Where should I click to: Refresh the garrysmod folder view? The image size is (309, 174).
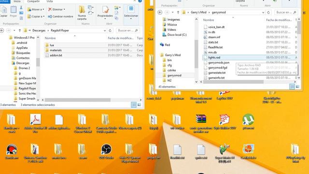[268, 12]
